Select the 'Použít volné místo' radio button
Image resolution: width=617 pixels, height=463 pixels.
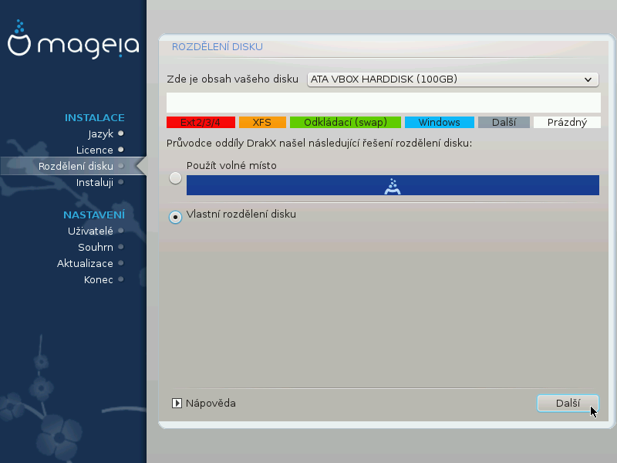tap(175, 178)
